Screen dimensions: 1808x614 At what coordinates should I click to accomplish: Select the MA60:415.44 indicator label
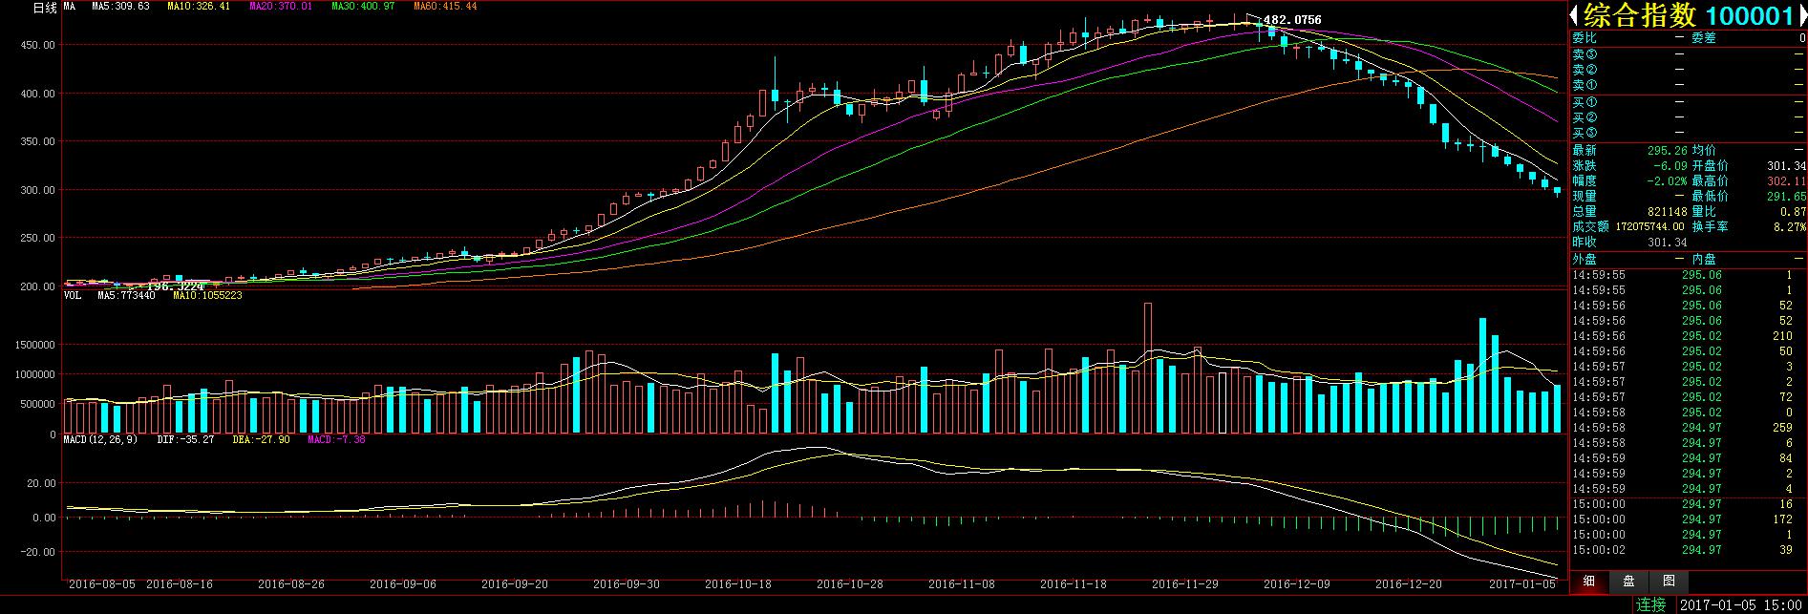coord(445,7)
